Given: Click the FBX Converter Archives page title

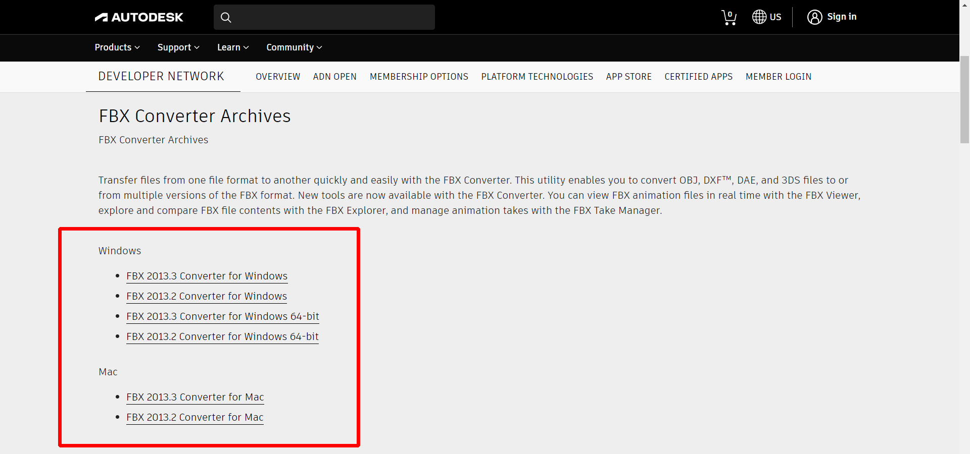Looking at the screenshot, I should 195,116.
